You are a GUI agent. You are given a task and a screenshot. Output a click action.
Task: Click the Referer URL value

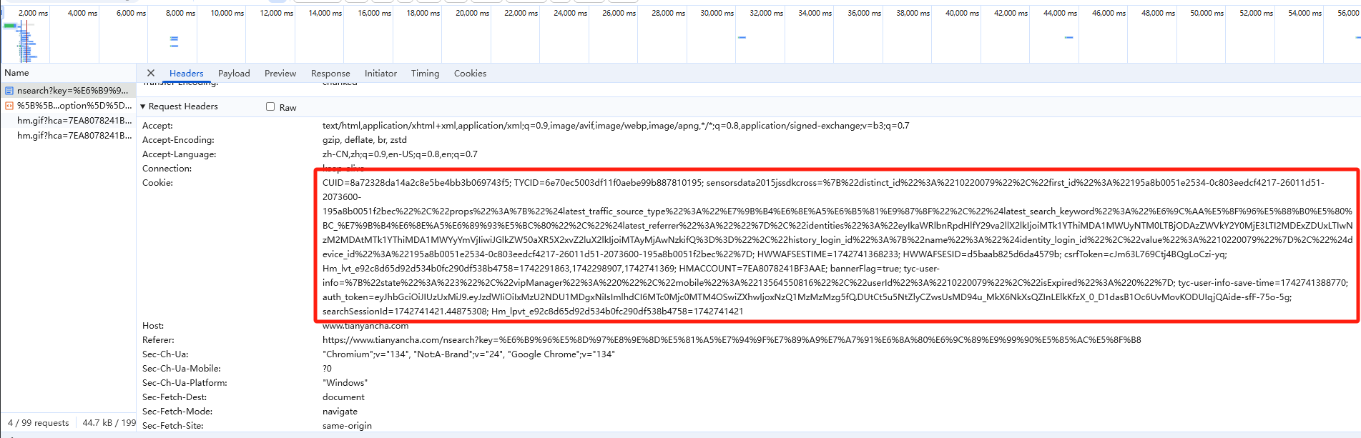click(731, 340)
